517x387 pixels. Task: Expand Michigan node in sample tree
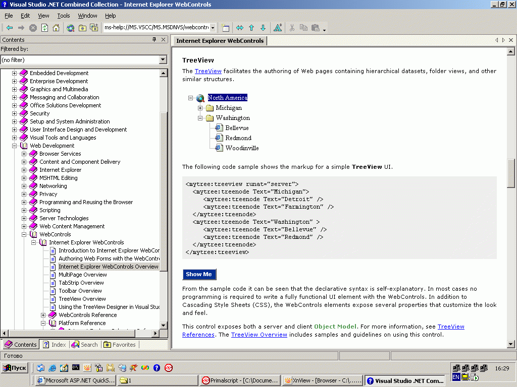[x=200, y=108]
